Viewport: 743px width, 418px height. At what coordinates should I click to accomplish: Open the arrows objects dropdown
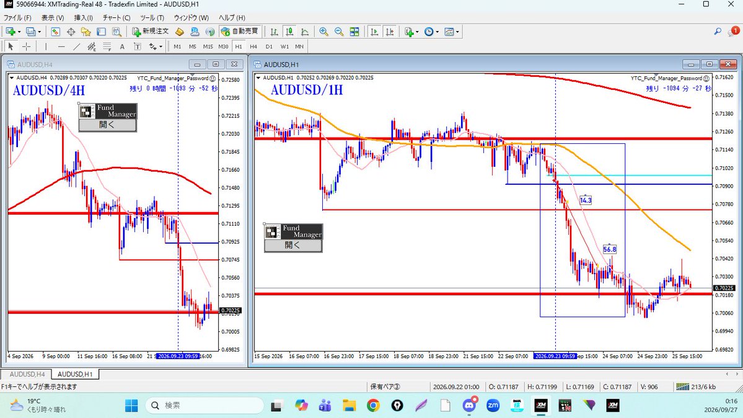click(x=160, y=47)
